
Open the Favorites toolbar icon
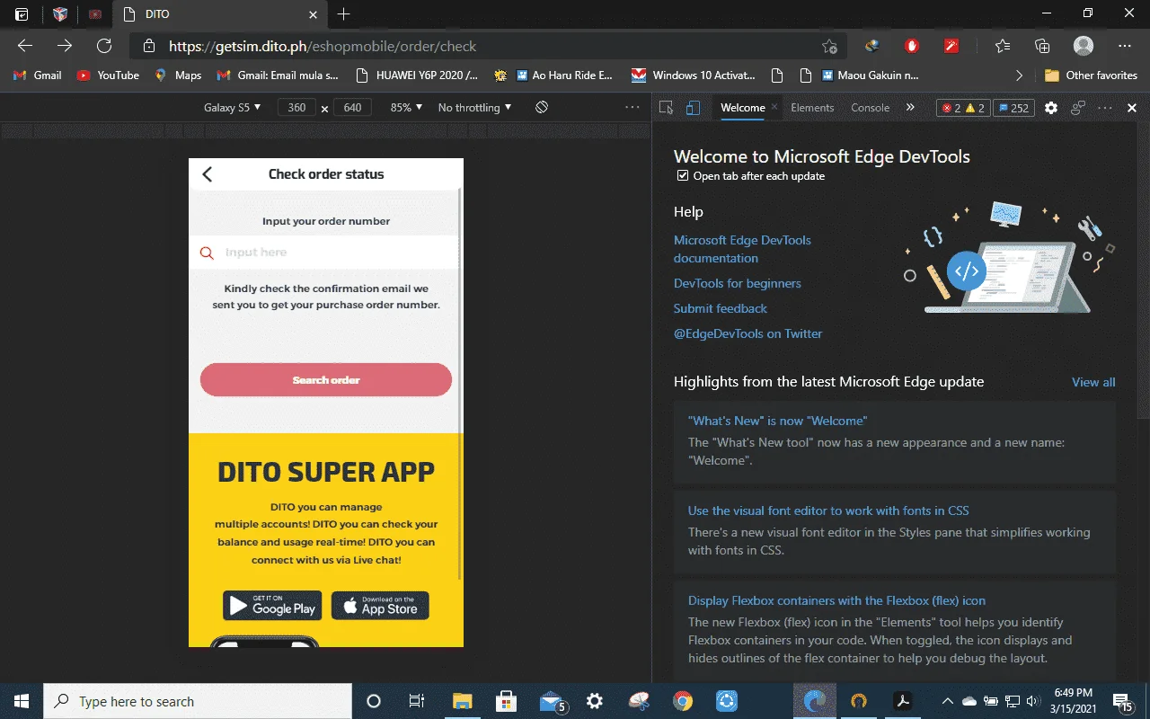tap(1003, 46)
